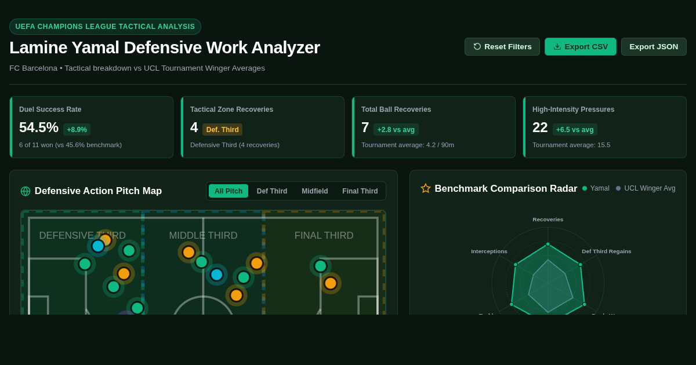This screenshot has width=696, height=365.
Task: Click the download icon in Export CSV
Action: 557,46
